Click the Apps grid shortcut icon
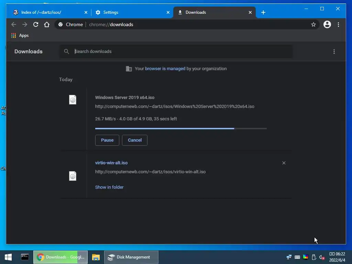This screenshot has width=352, height=264. tap(14, 35)
